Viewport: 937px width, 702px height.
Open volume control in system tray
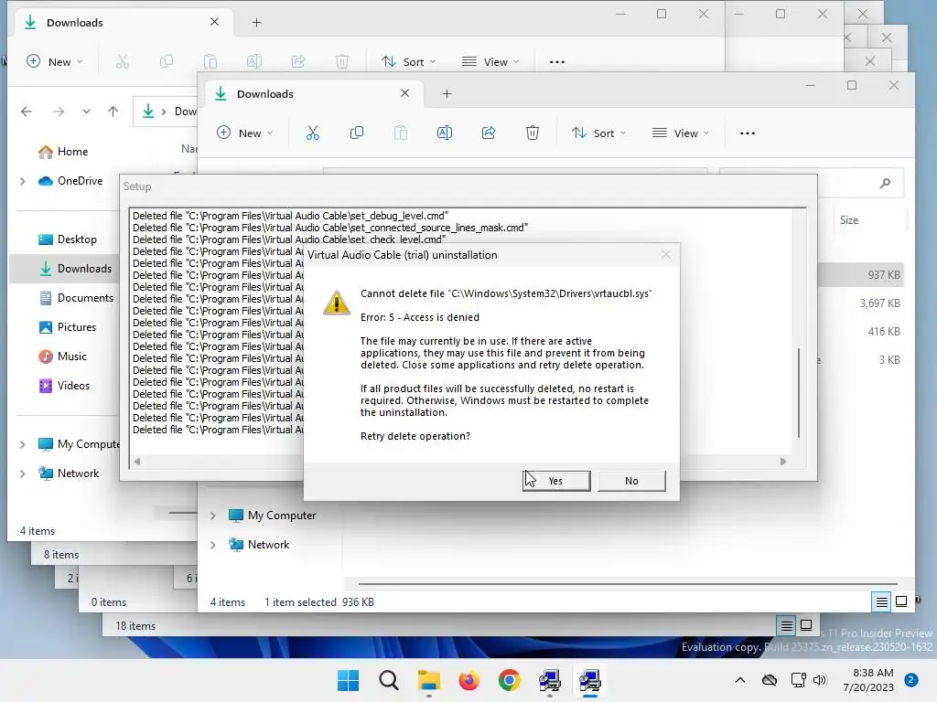coord(820,680)
